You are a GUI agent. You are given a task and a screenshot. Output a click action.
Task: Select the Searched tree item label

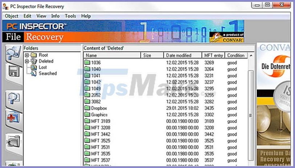click(48, 73)
